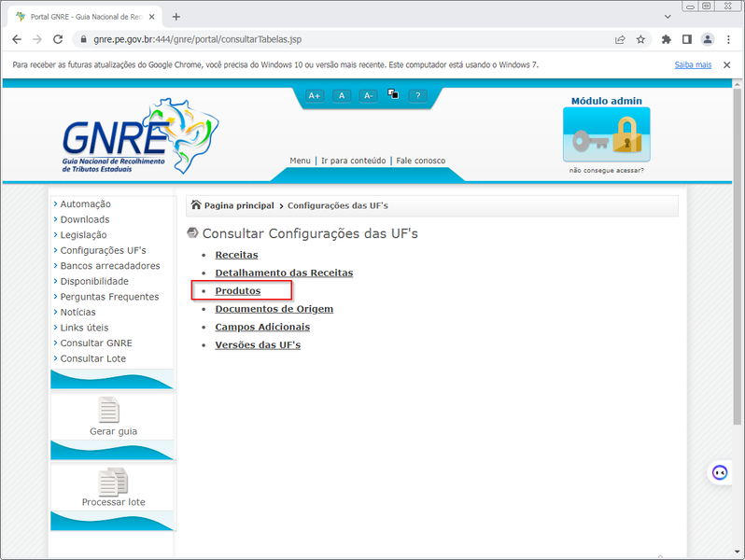Click the scrollbar down arrow
The height and width of the screenshot is (560, 745).
(737, 552)
